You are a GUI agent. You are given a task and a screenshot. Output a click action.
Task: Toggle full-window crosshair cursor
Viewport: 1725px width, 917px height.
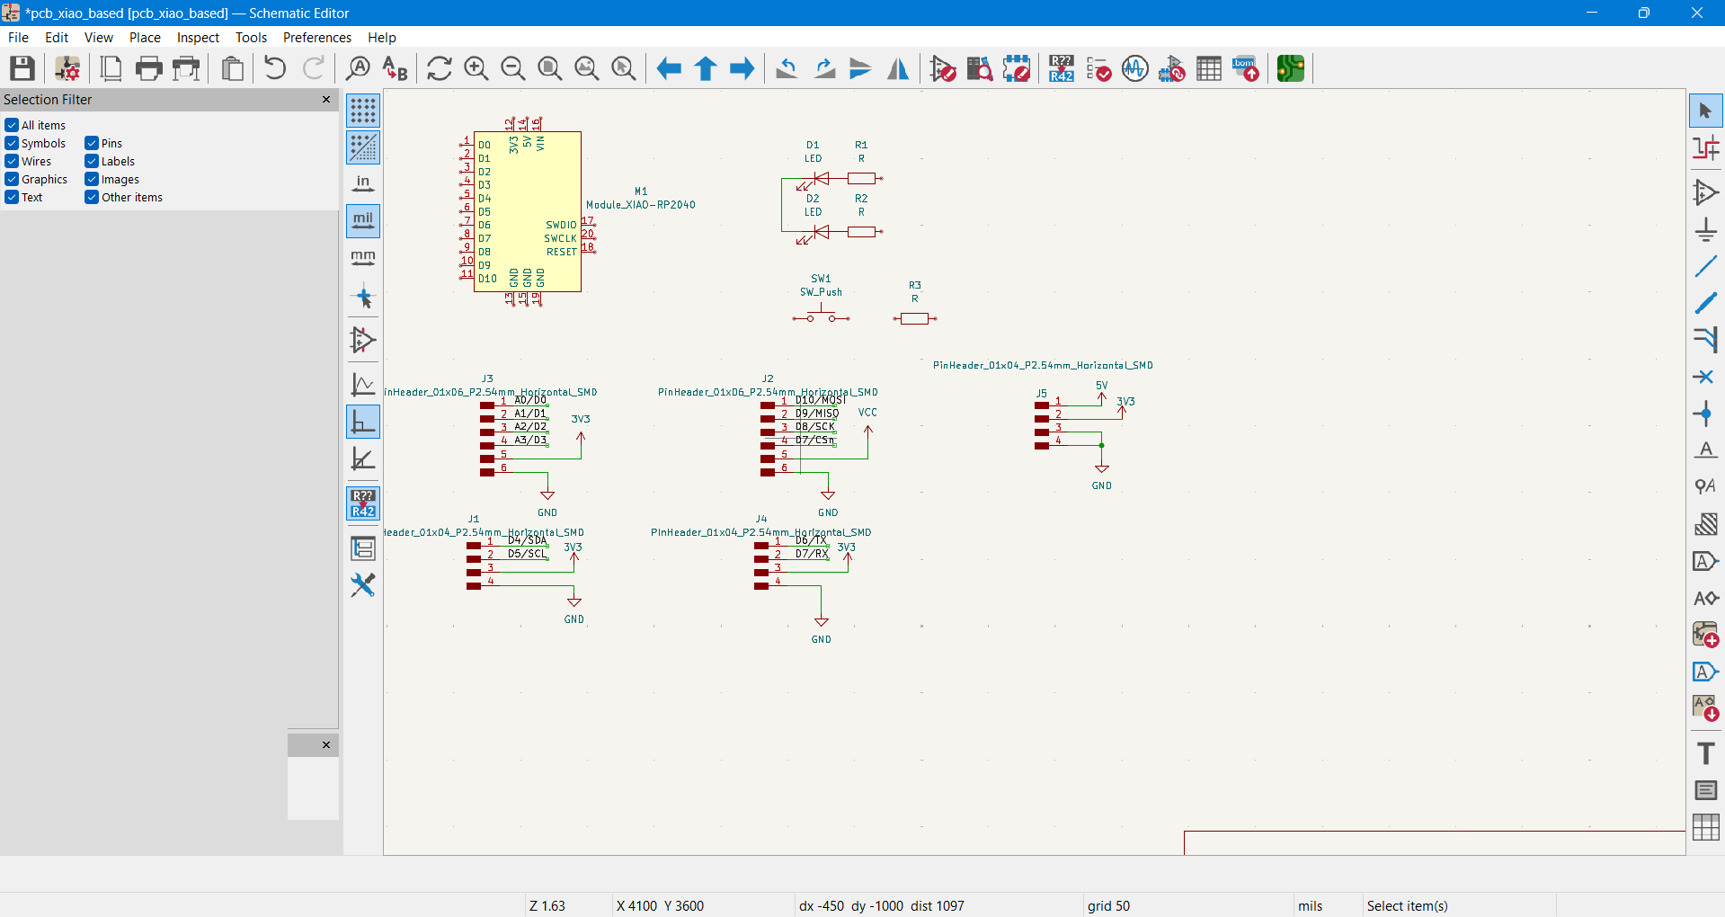(363, 298)
